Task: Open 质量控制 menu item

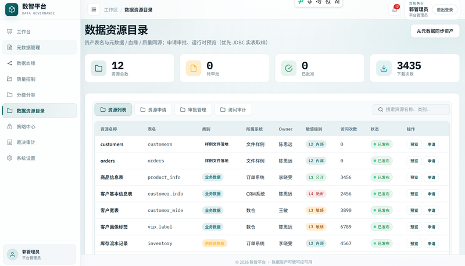Action: pos(40,79)
